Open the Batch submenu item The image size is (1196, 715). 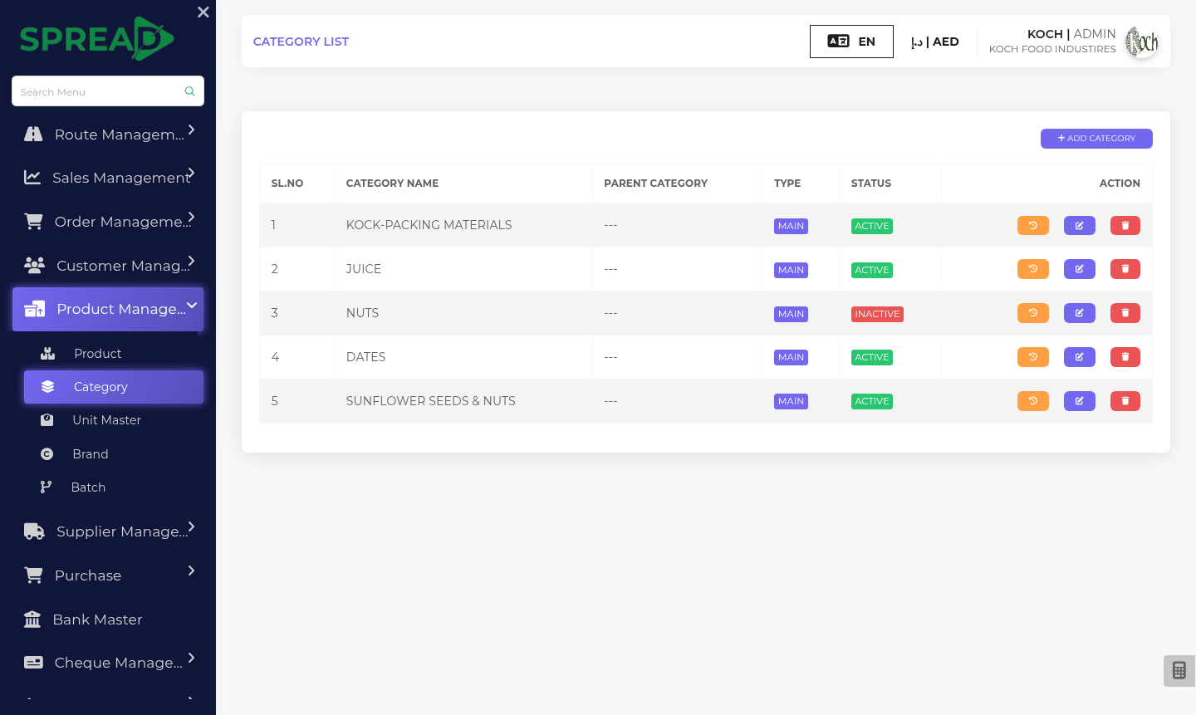114,487
